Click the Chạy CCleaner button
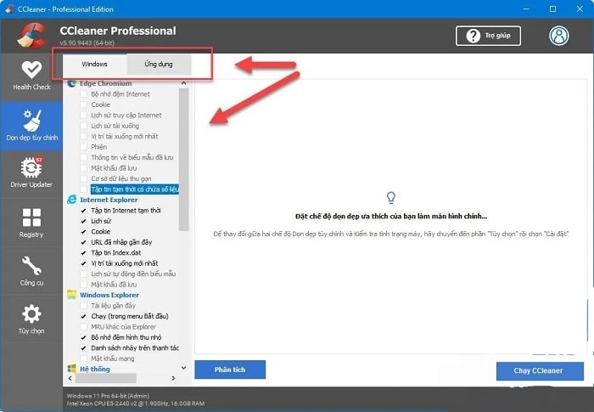 point(540,370)
